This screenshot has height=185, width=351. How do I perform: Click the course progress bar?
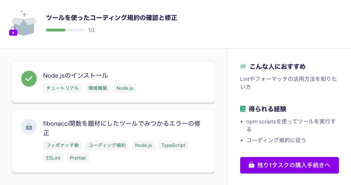point(65,30)
